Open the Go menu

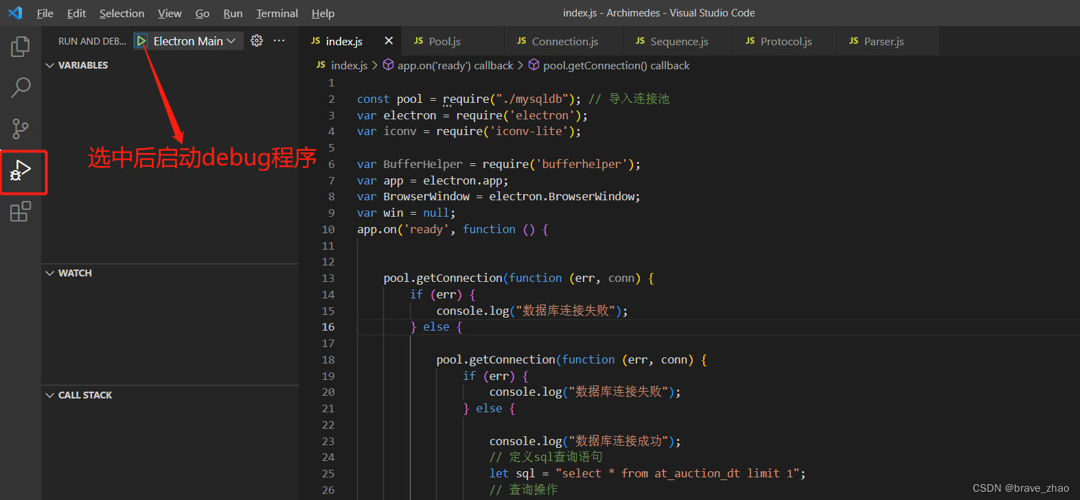[203, 13]
